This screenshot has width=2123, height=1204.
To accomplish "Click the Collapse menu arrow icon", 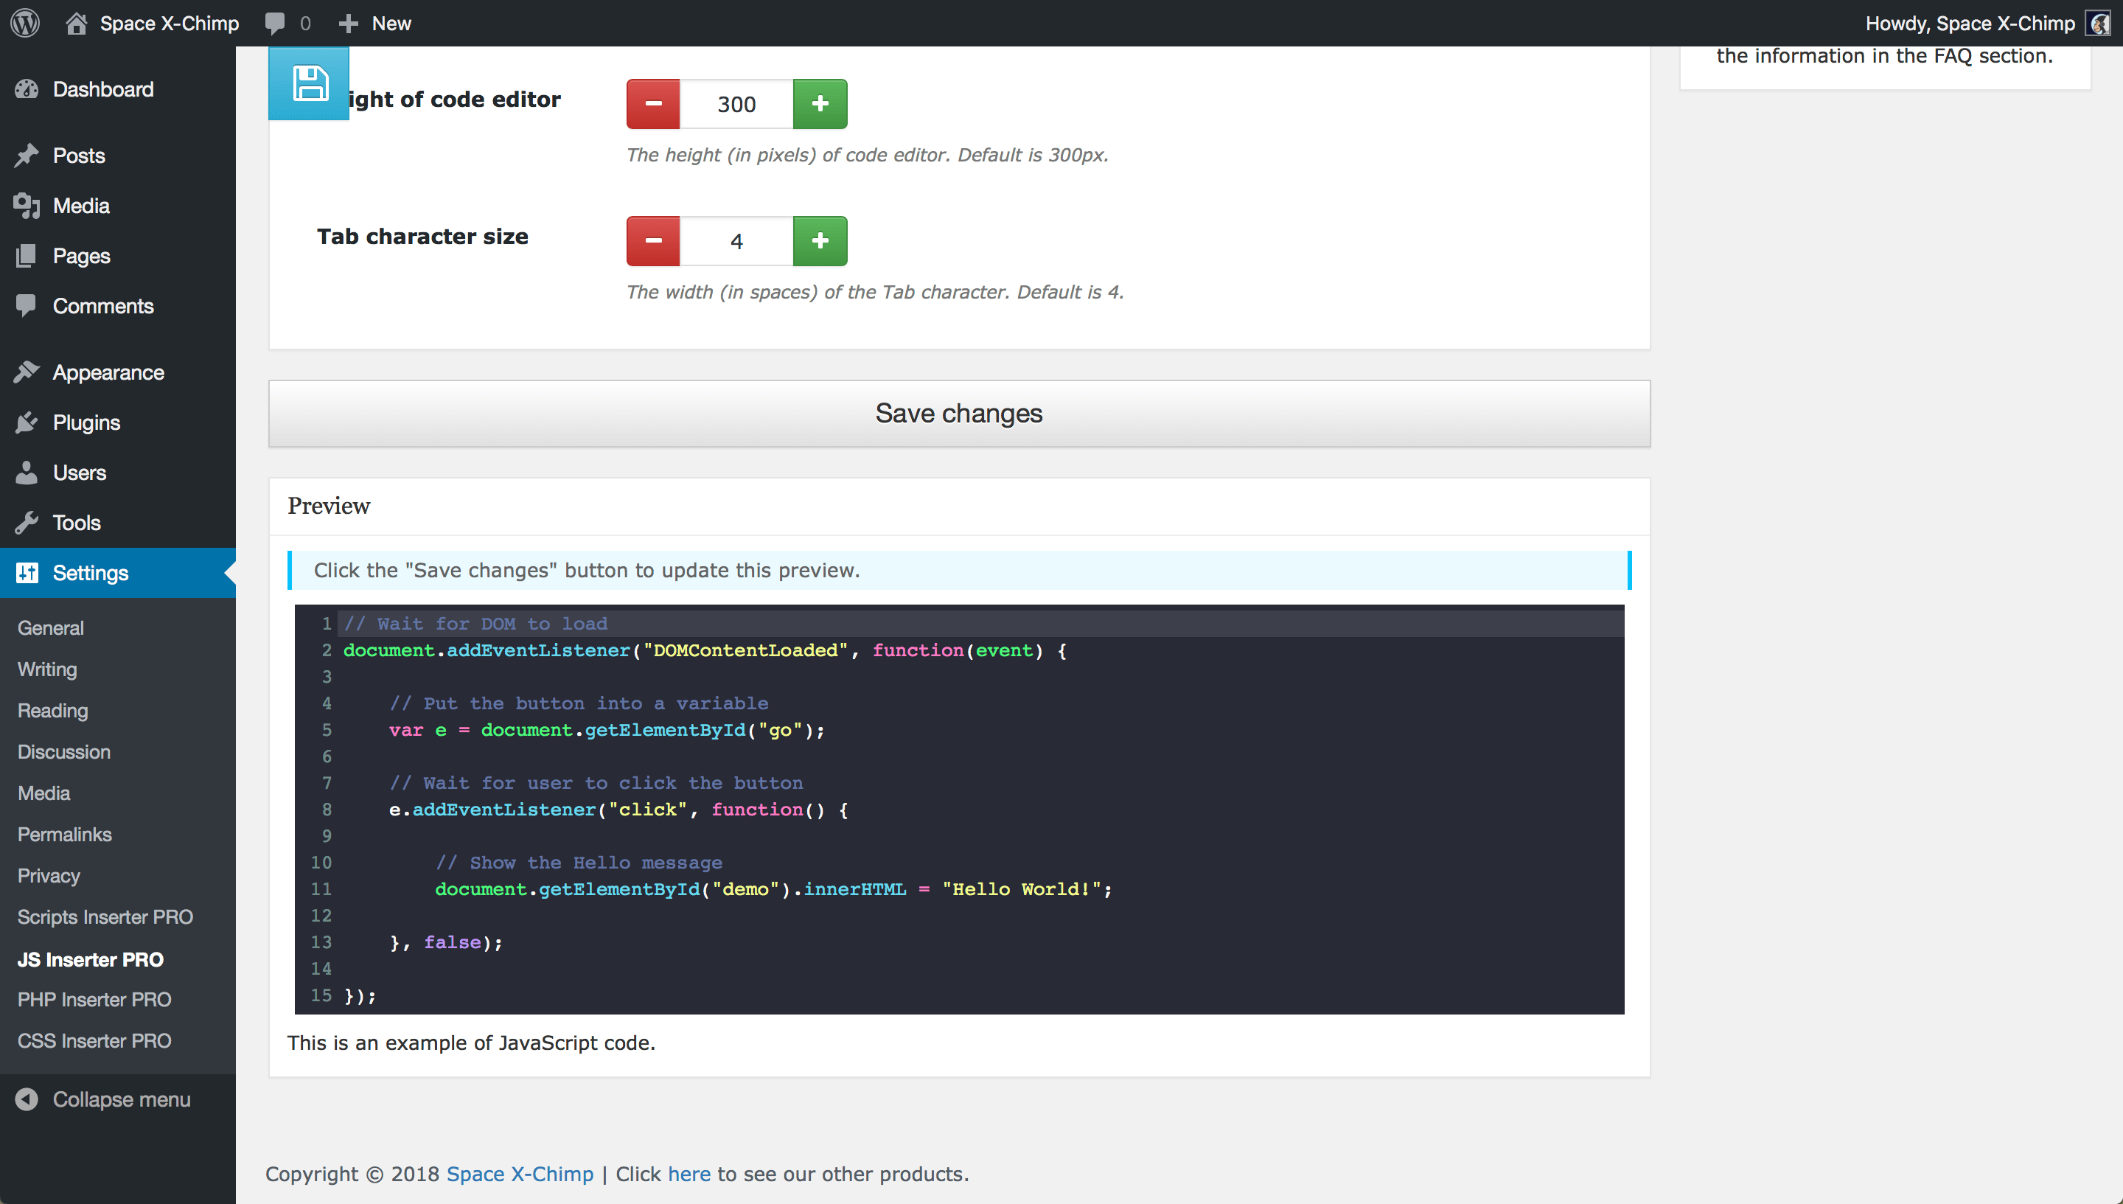I will tap(27, 1099).
